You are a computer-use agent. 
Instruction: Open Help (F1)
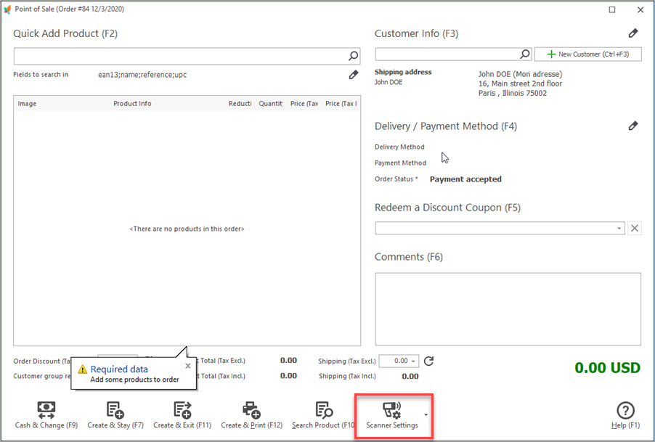pyautogui.click(x=625, y=410)
